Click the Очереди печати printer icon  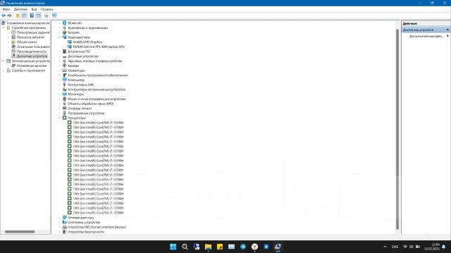click(x=64, y=108)
